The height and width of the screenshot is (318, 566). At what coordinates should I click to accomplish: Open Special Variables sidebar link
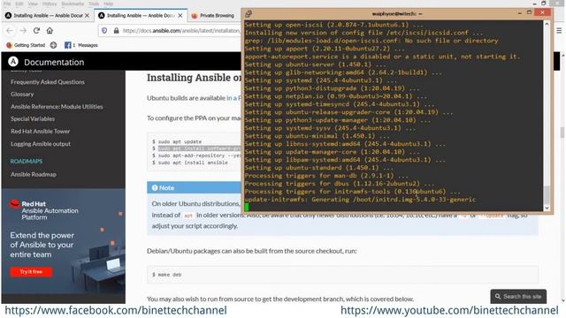click(x=33, y=119)
